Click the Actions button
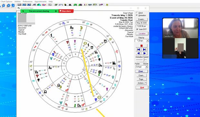The width and height of the screenshot is (200, 117). click(141, 83)
